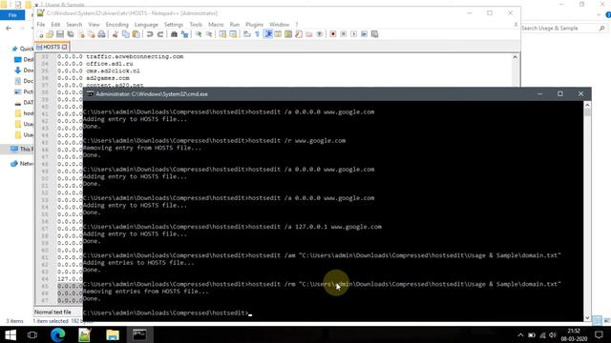Click the Playback macro icon
Image resolution: width=611 pixels, height=343 pixels.
tap(354, 34)
